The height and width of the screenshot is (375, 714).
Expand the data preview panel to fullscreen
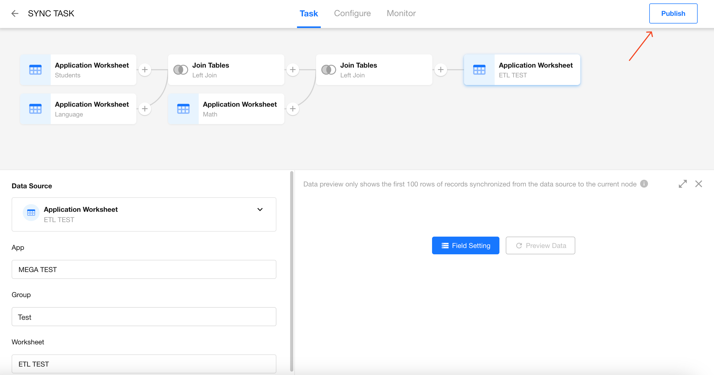pyautogui.click(x=683, y=184)
